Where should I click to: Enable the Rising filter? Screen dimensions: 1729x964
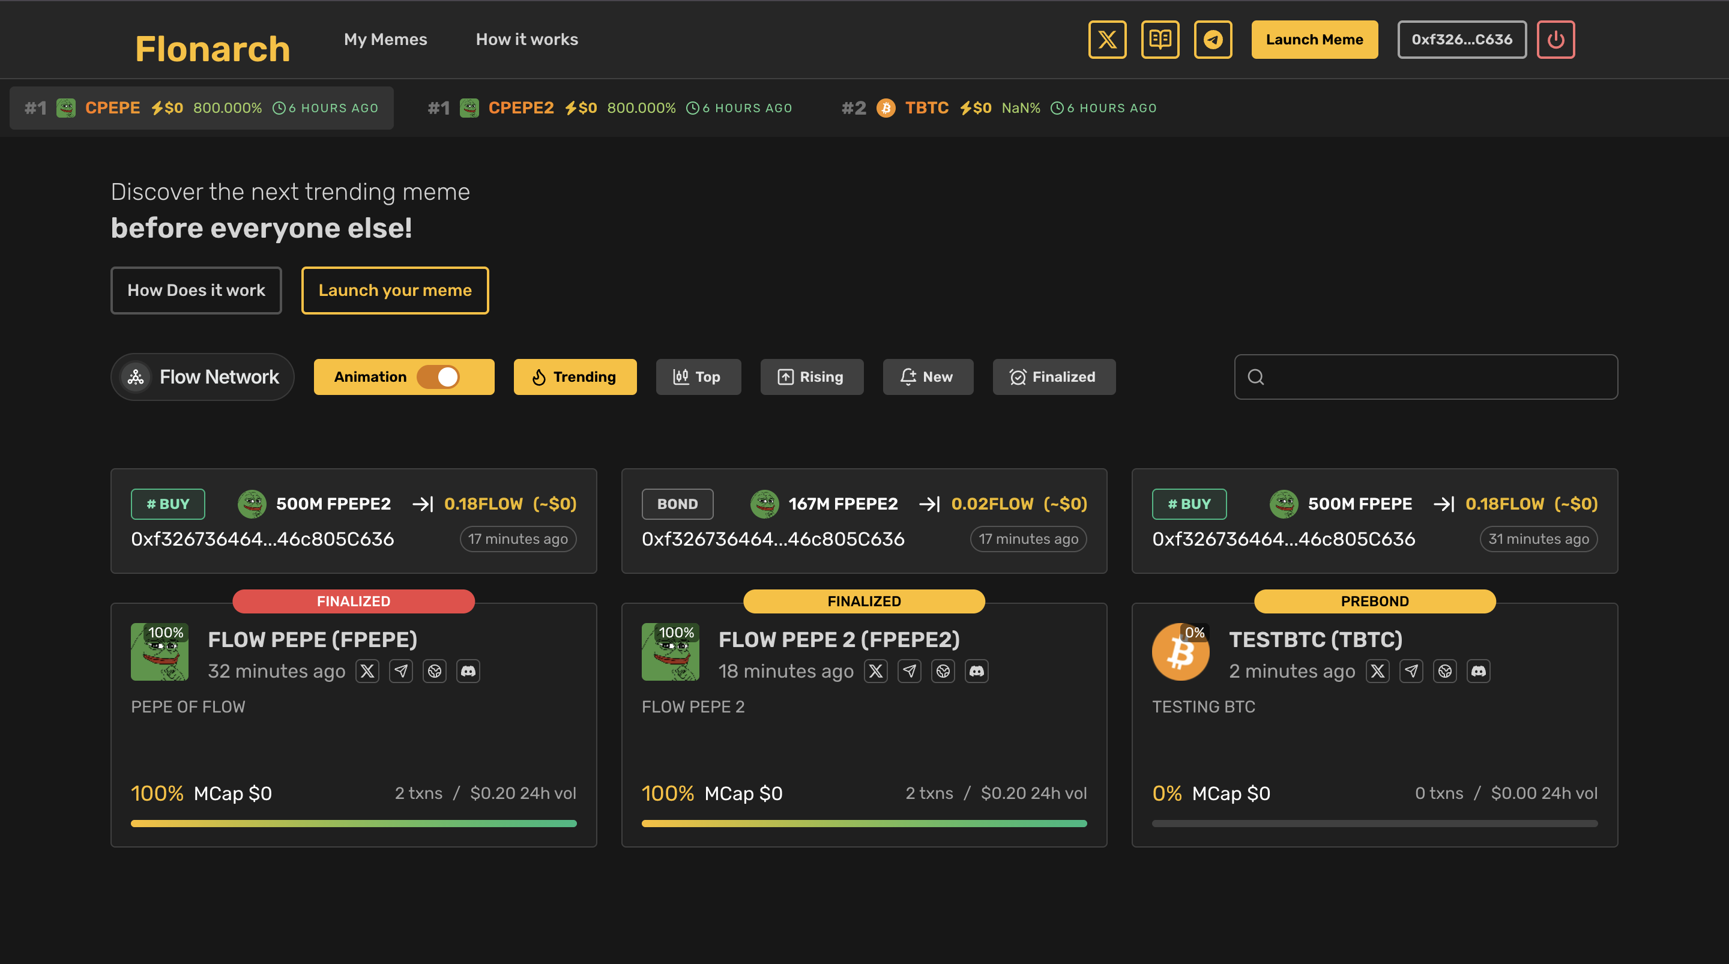[x=812, y=376]
